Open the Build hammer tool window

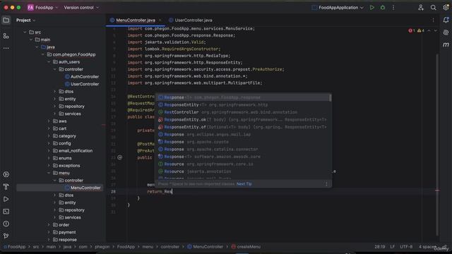pos(6,187)
